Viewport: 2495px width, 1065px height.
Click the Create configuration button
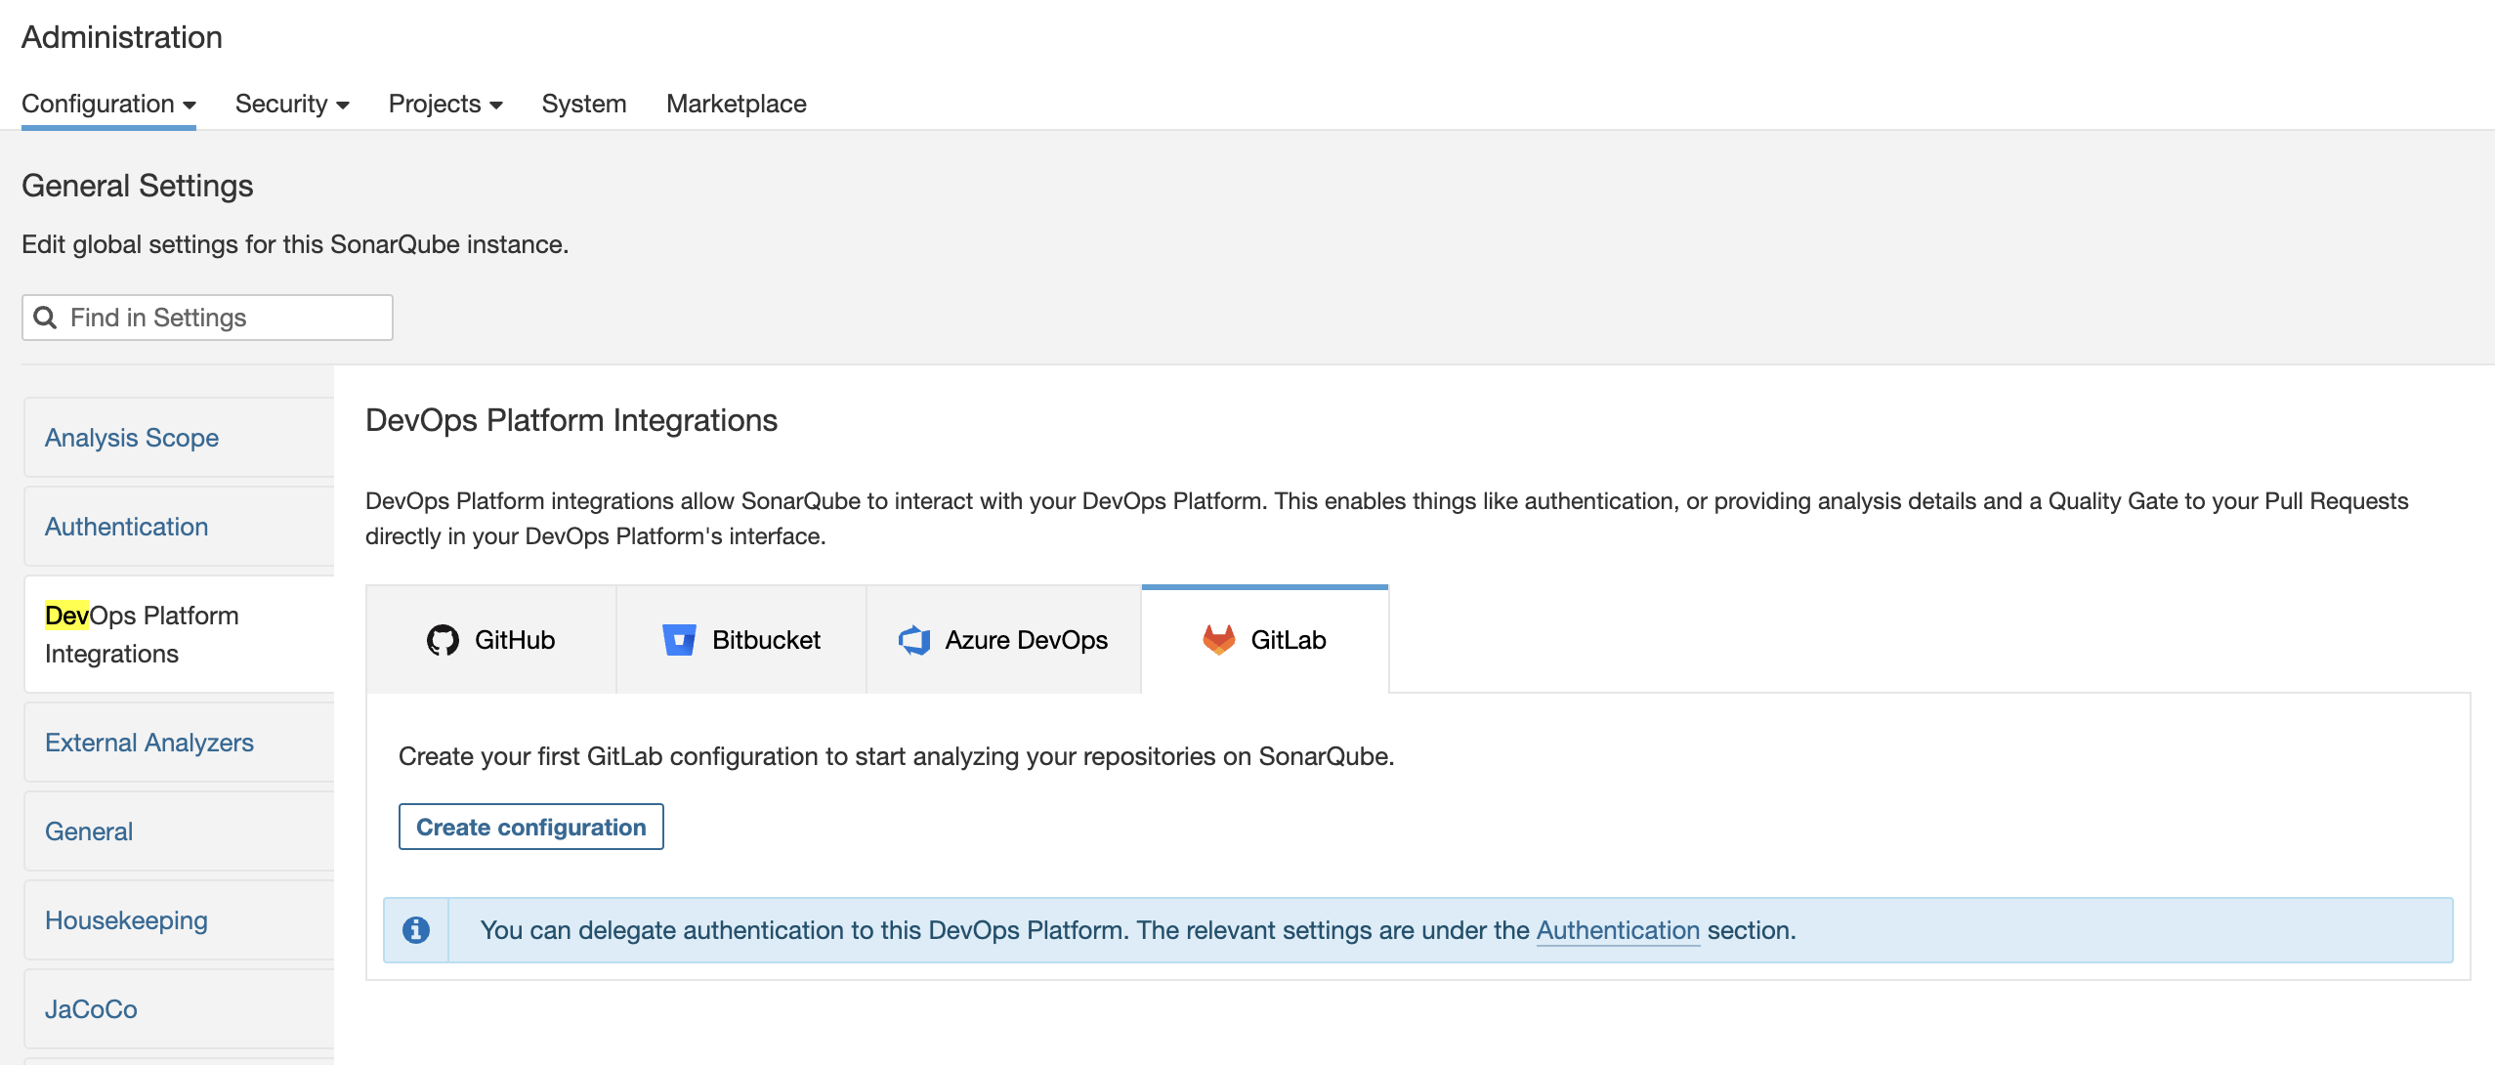tap(530, 826)
